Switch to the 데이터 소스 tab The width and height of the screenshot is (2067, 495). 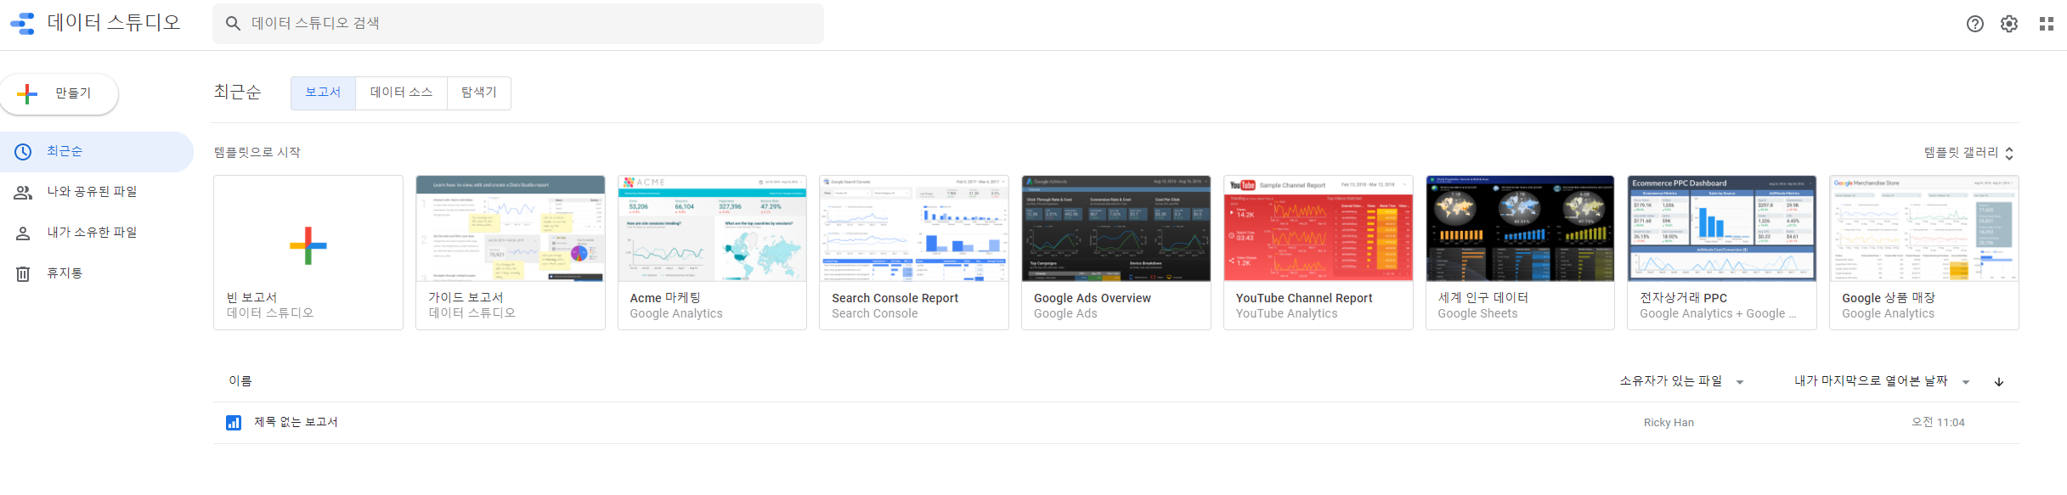coord(401,93)
